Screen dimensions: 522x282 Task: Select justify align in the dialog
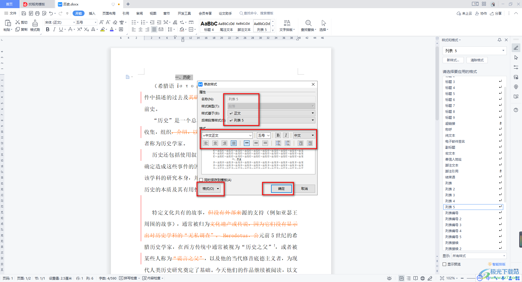pos(234,143)
